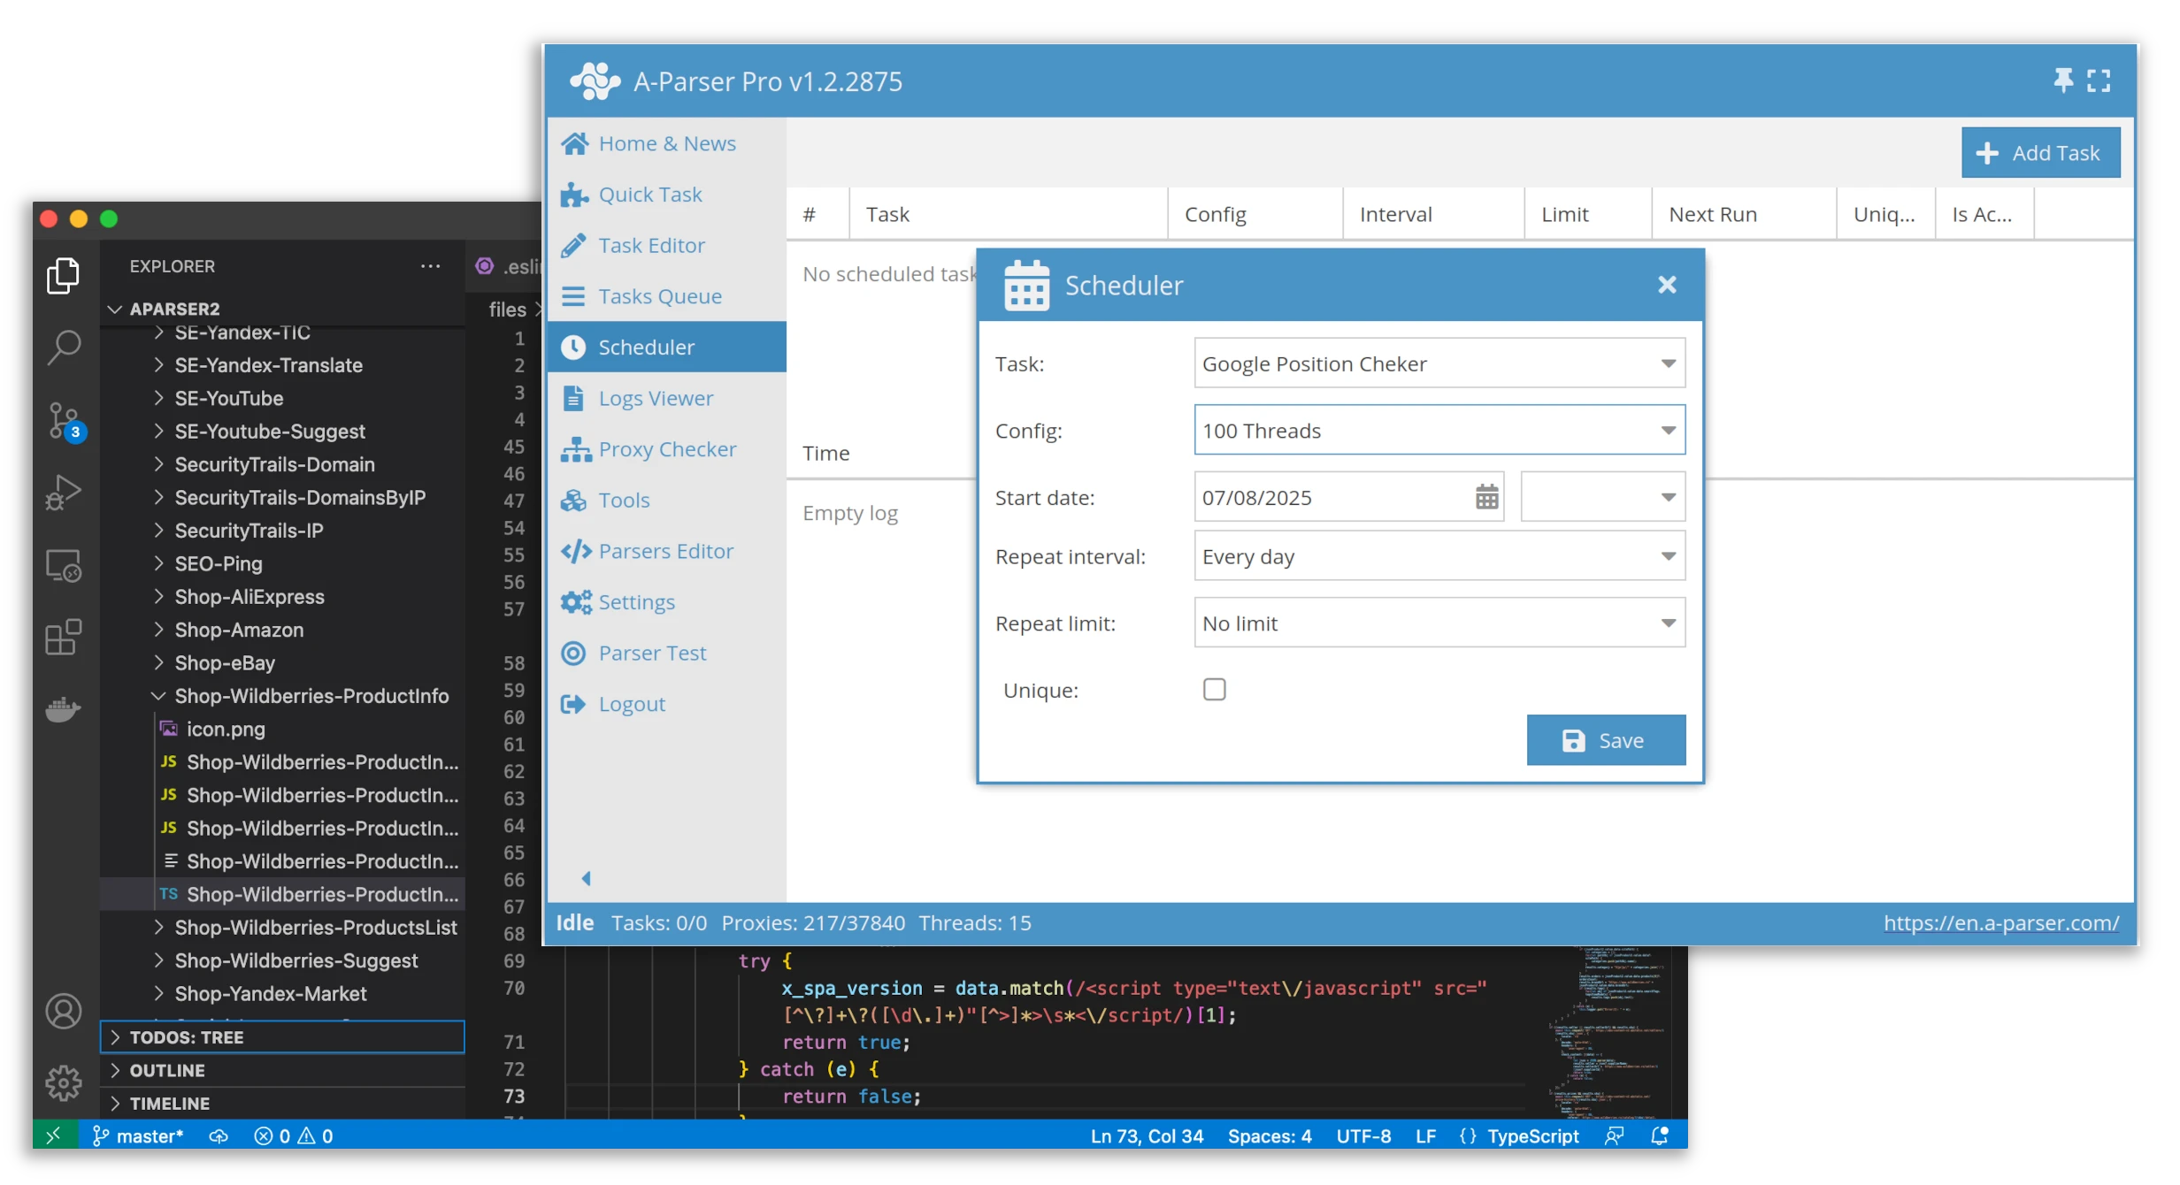Open Run and Debug view
This screenshot has width=2180, height=1185.
64,493
